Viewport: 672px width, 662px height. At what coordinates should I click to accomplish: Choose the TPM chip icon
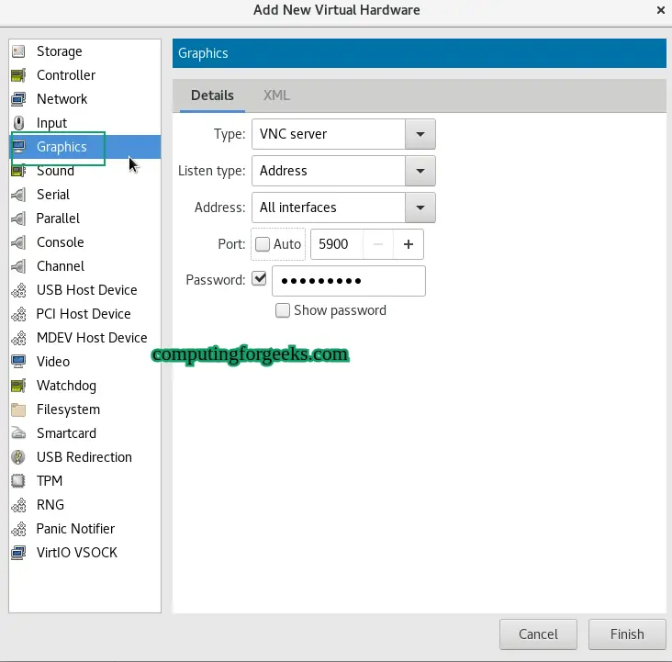tap(18, 481)
